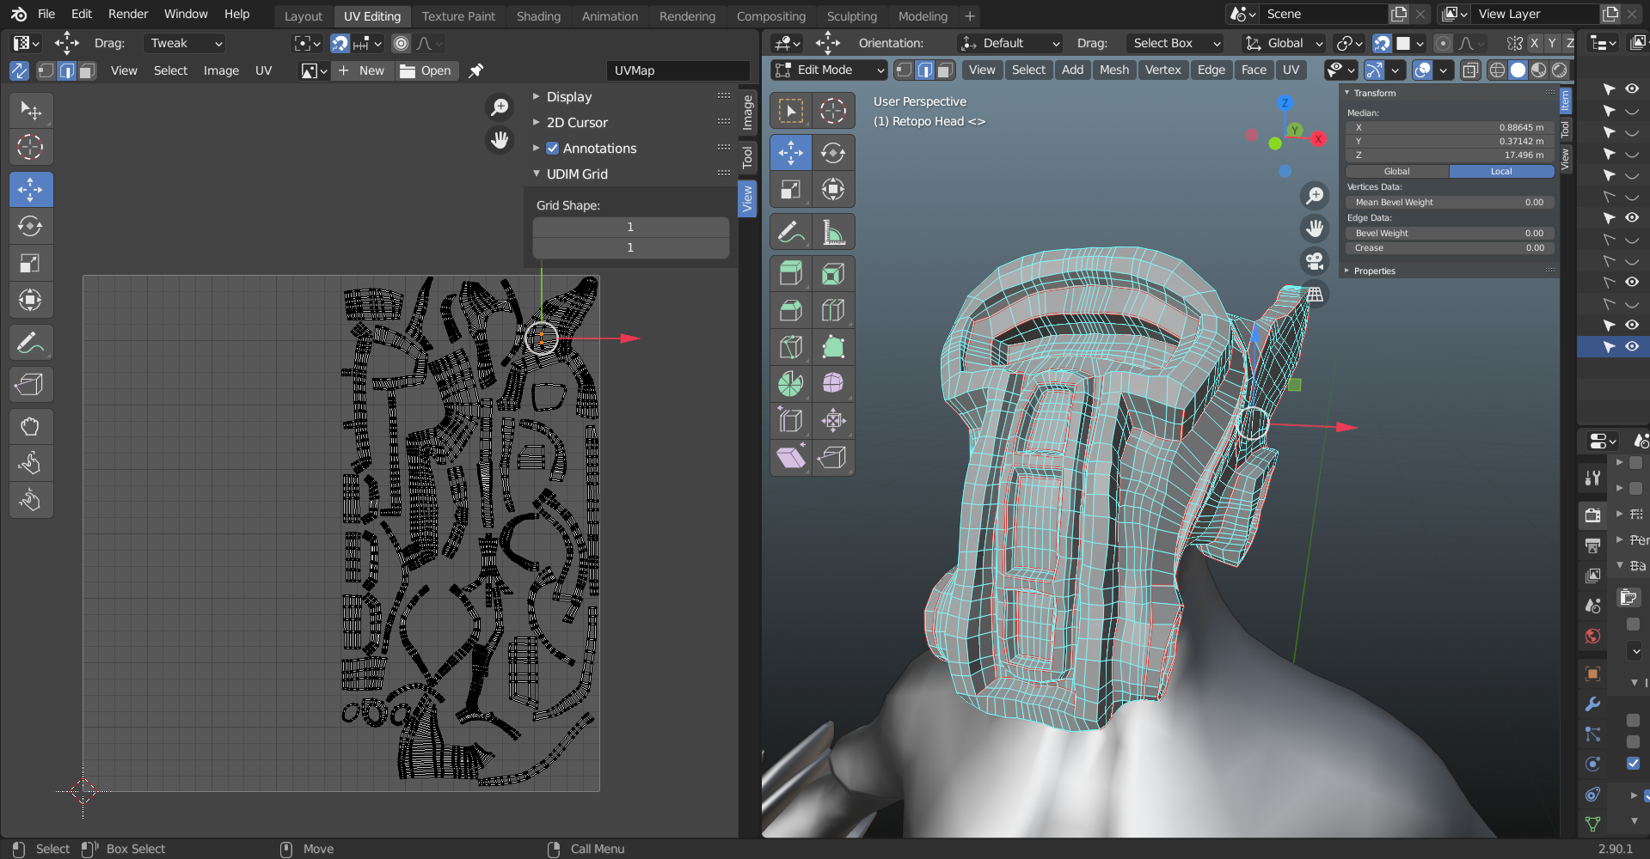Disable the Annotations checkbox
This screenshot has width=1650, height=859.
pos(553,149)
